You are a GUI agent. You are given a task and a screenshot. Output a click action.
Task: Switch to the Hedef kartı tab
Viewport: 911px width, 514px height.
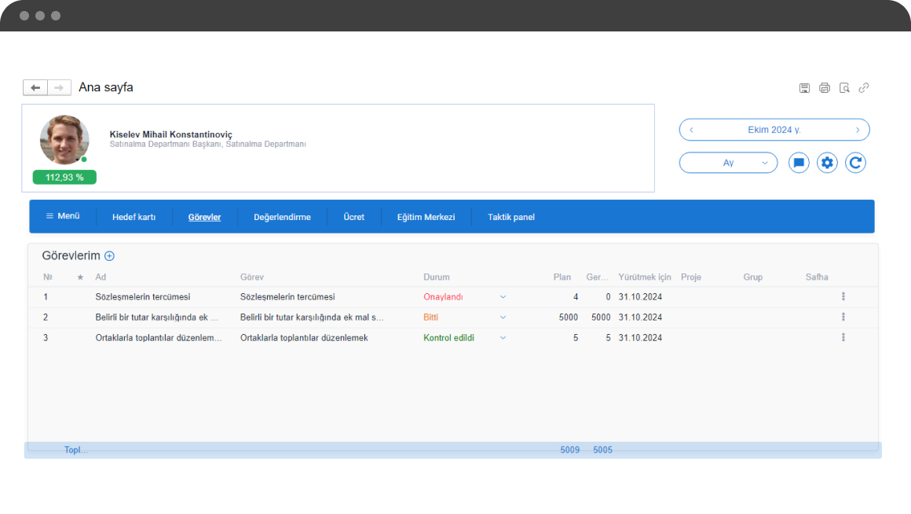(x=134, y=217)
